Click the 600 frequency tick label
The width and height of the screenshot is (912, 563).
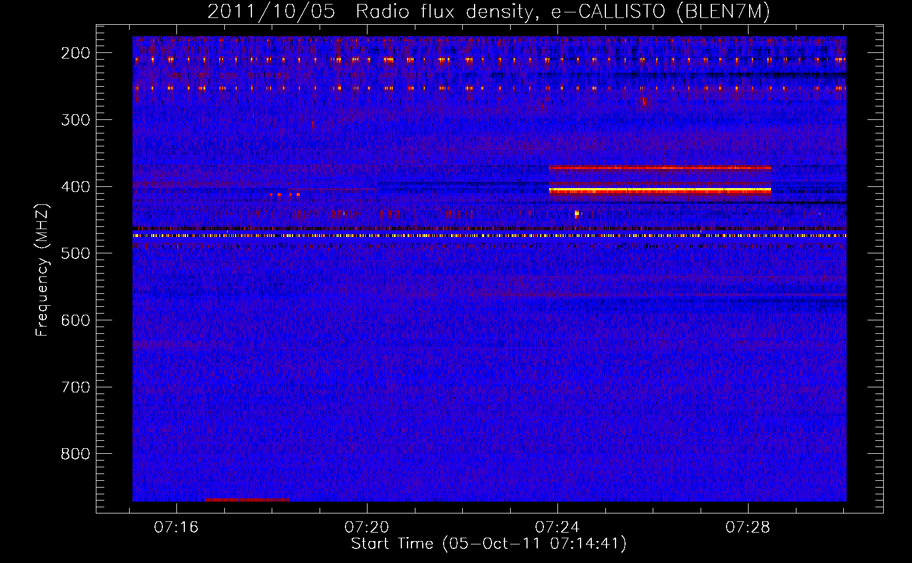point(76,320)
